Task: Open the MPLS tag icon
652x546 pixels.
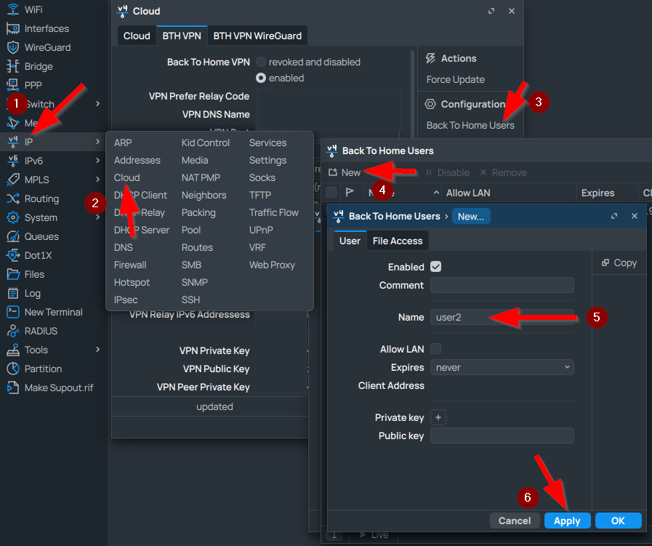Action: pos(13,180)
